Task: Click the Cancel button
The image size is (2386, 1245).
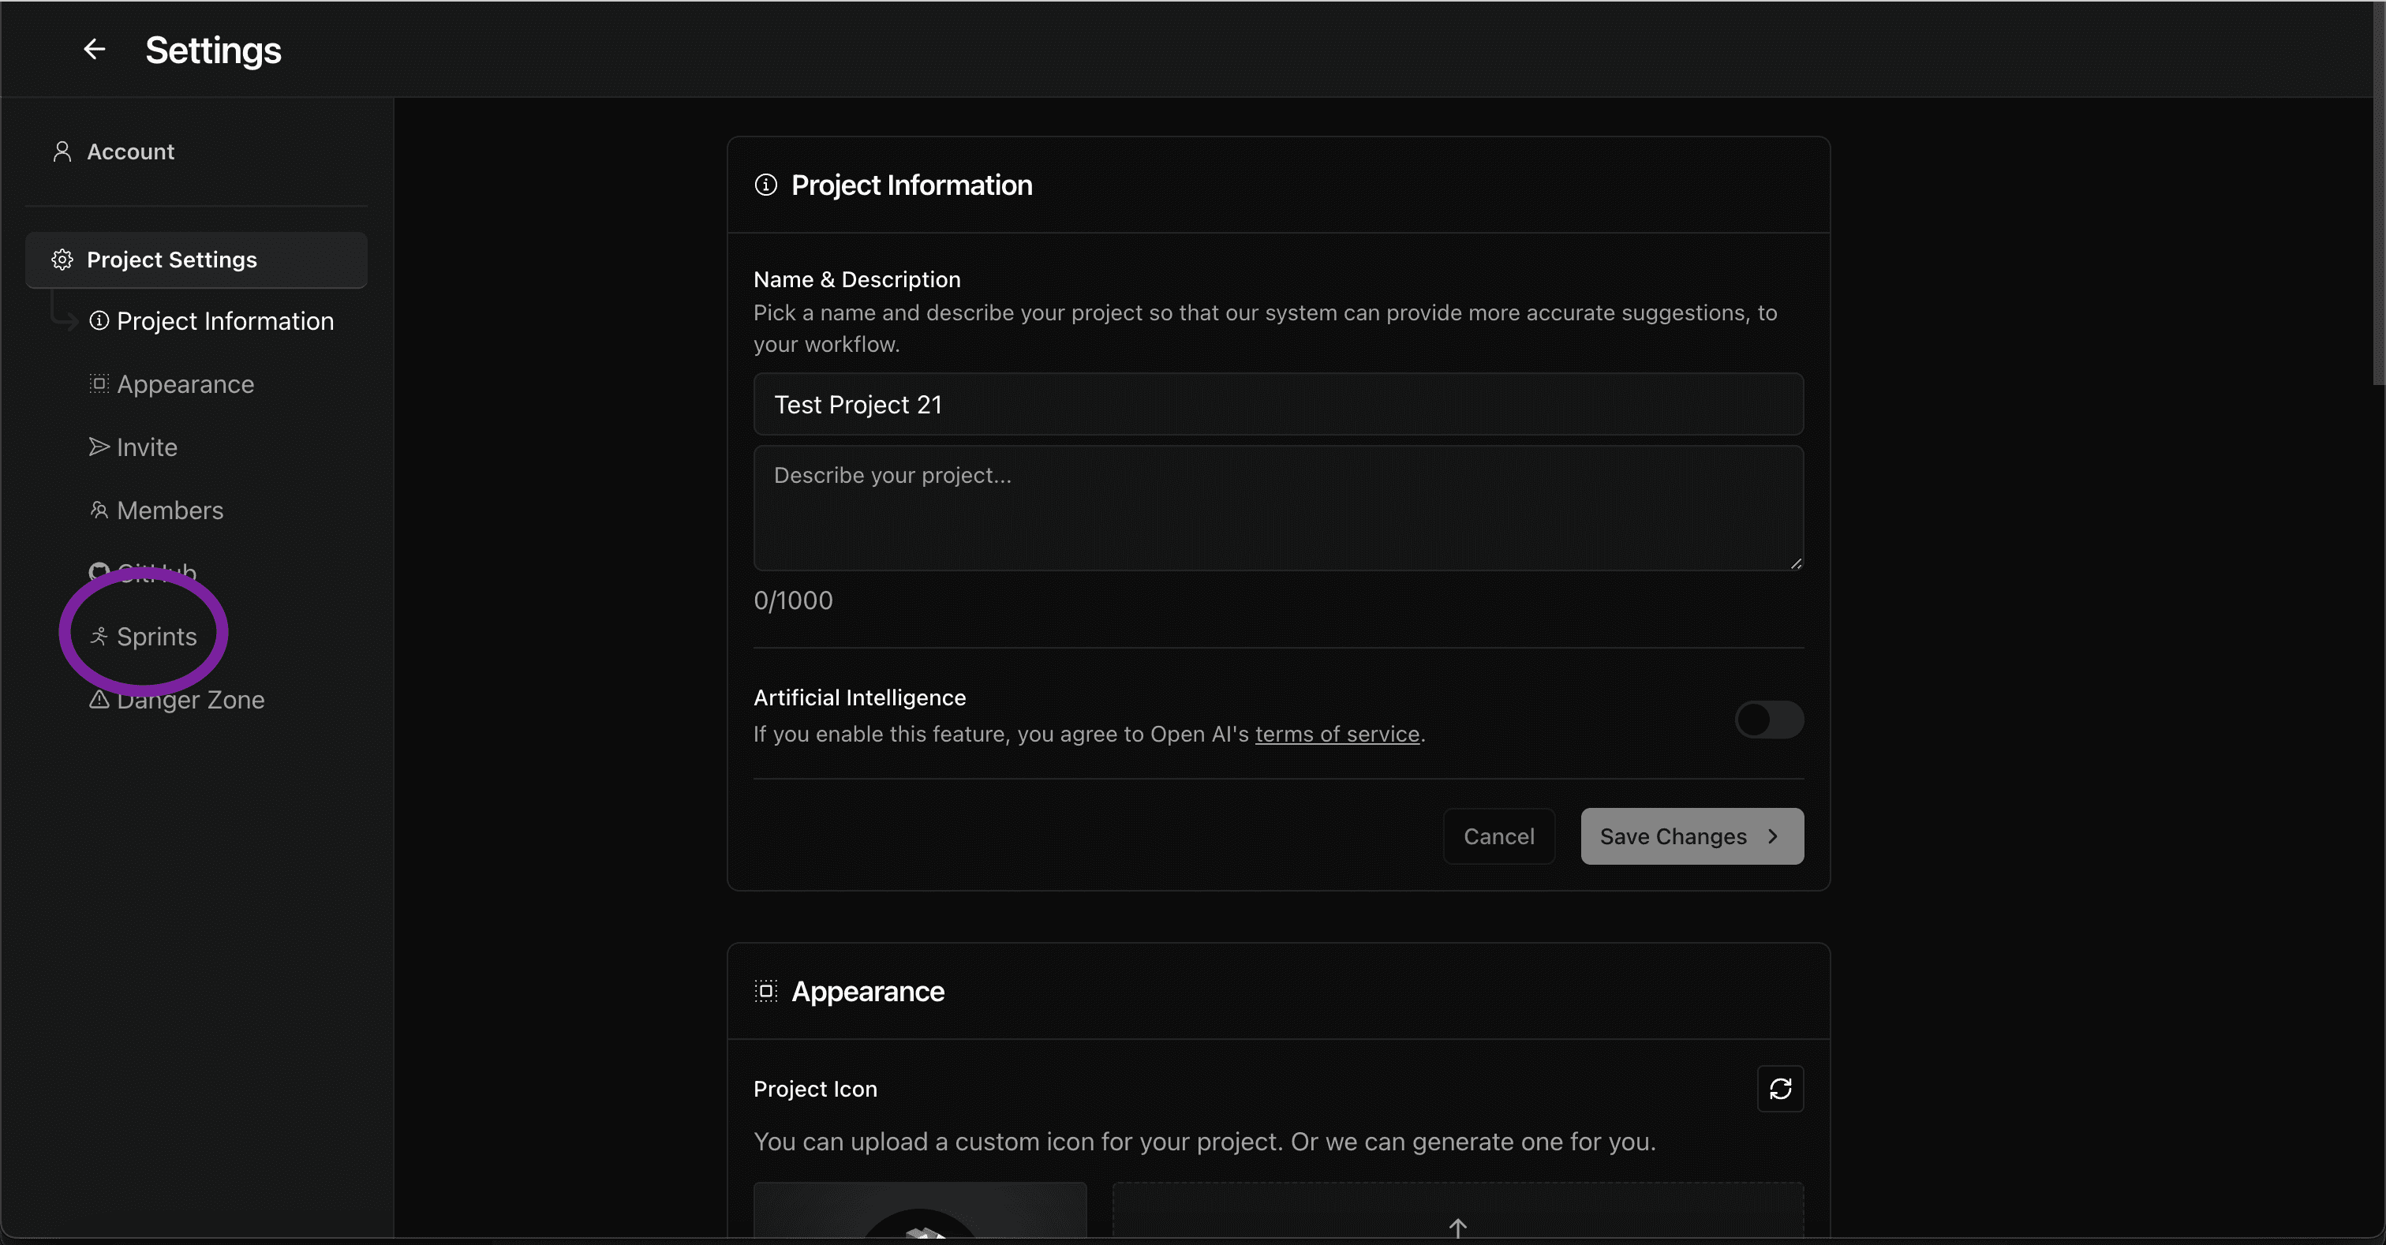Action: [x=1498, y=836]
